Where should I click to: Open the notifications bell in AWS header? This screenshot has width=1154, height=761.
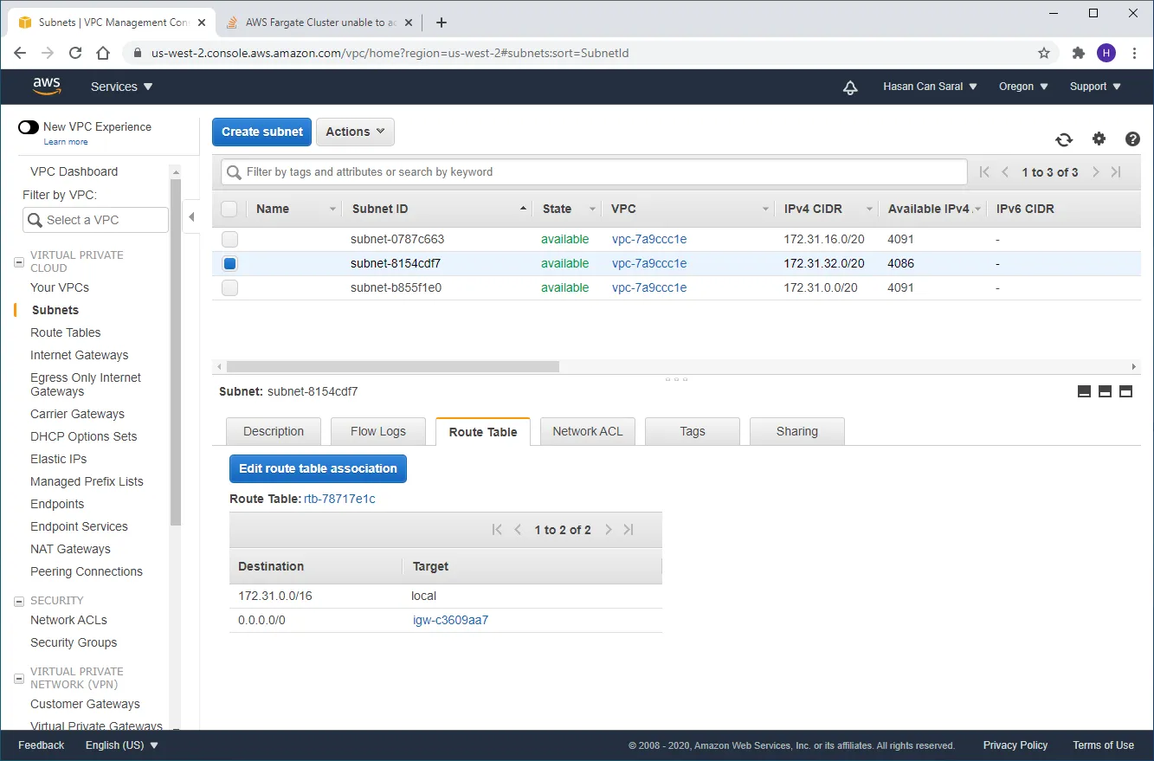850,87
